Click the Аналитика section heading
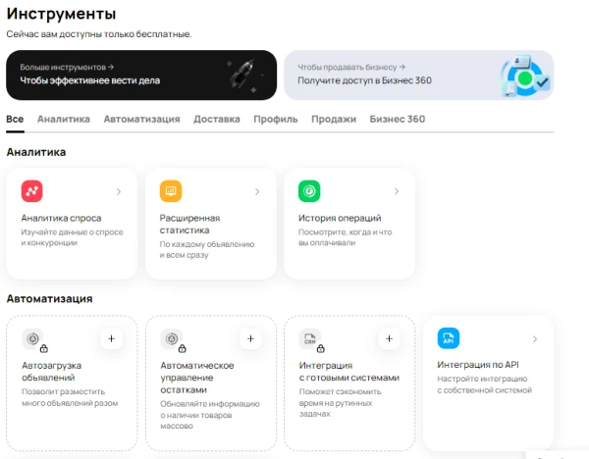 click(x=36, y=152)
